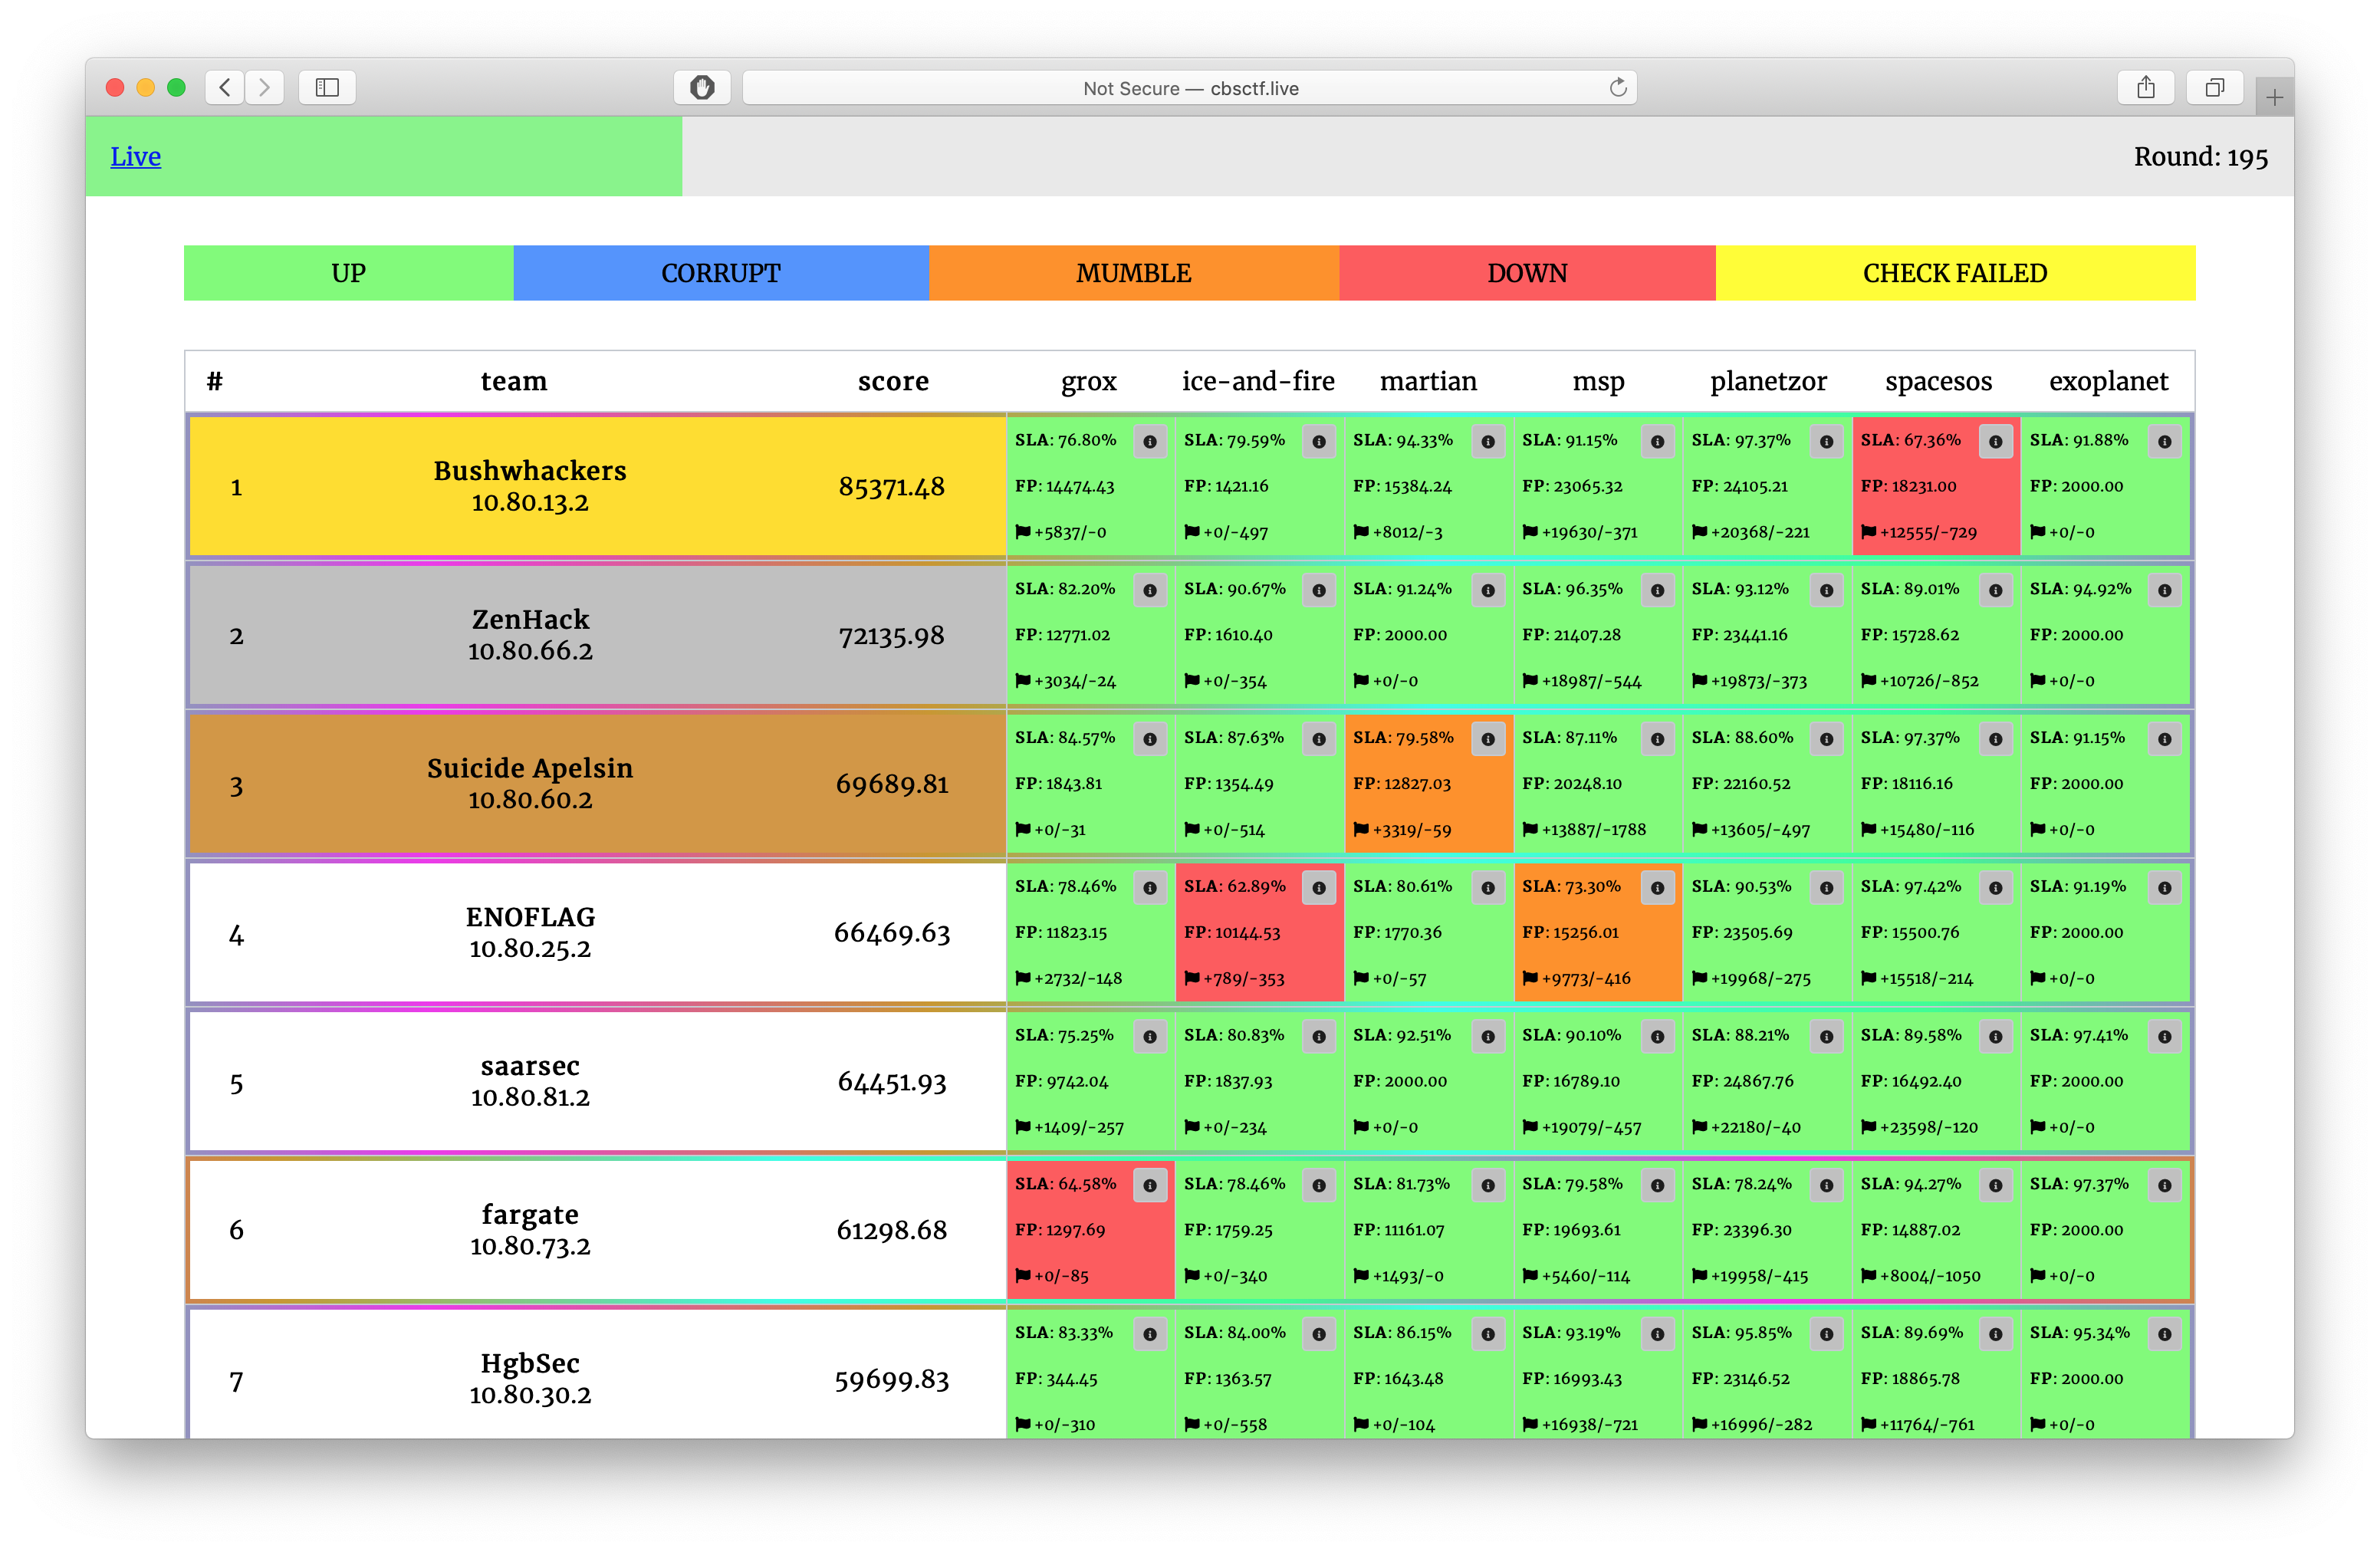Go back to previous page
The image size is (2380, 1552).
(225, 88)
